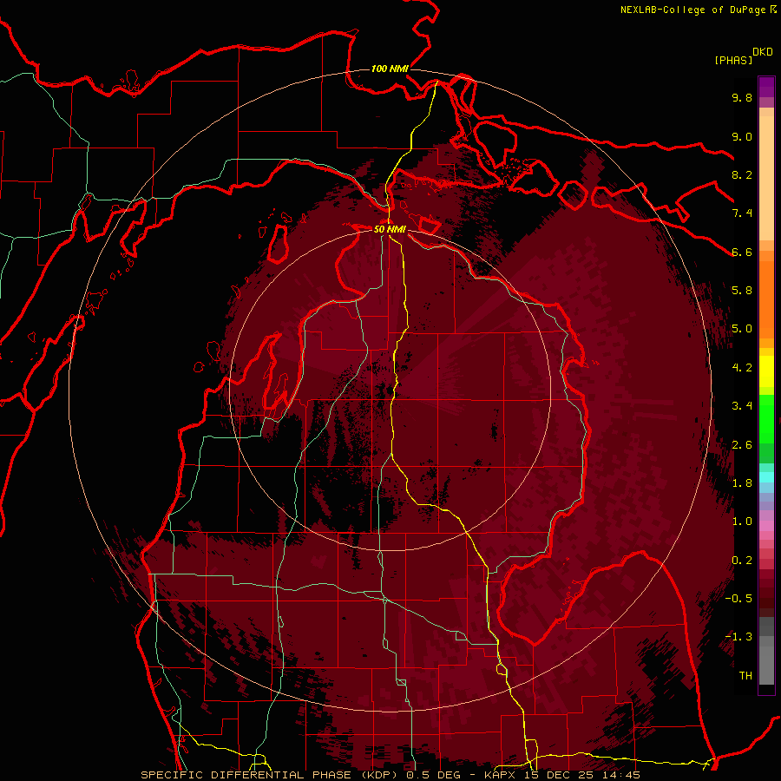Select the 0.2 scale value

(x=742, y=561)
